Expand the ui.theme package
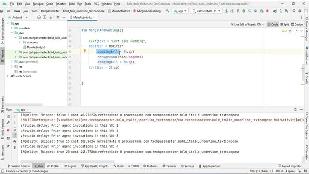Viewport: 309px width, 174px height. [20, 43]
